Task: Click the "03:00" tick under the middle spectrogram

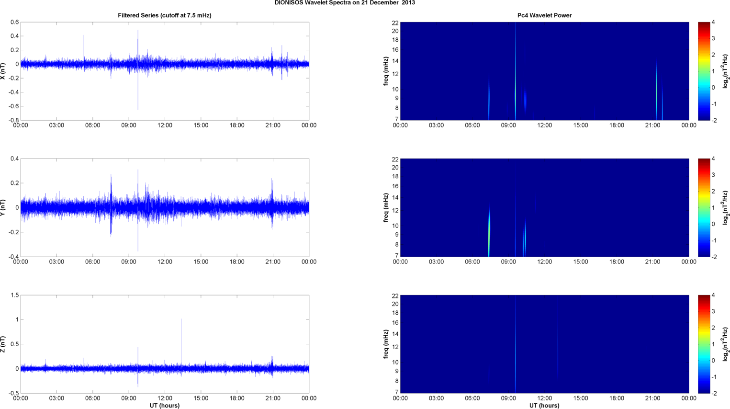Action: (x=436, y=262)
